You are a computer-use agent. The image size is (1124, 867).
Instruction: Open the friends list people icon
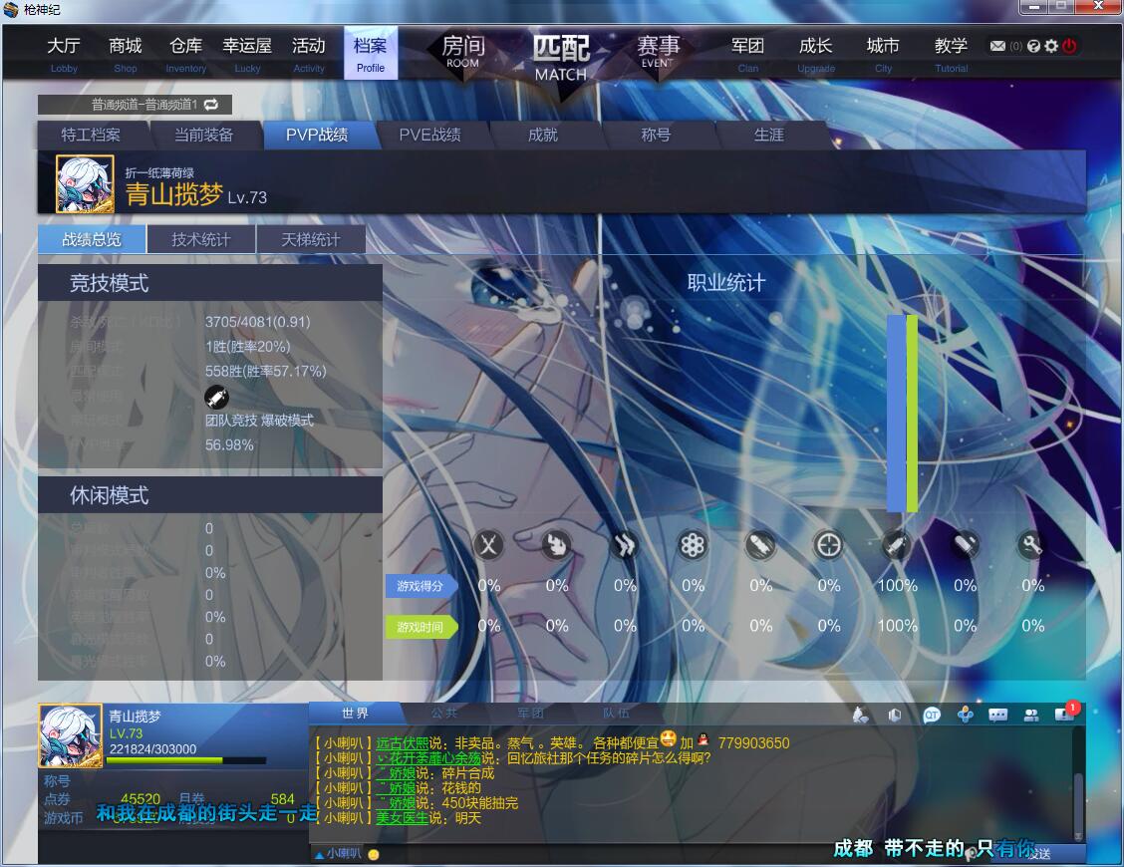[x=1031, y=715]
